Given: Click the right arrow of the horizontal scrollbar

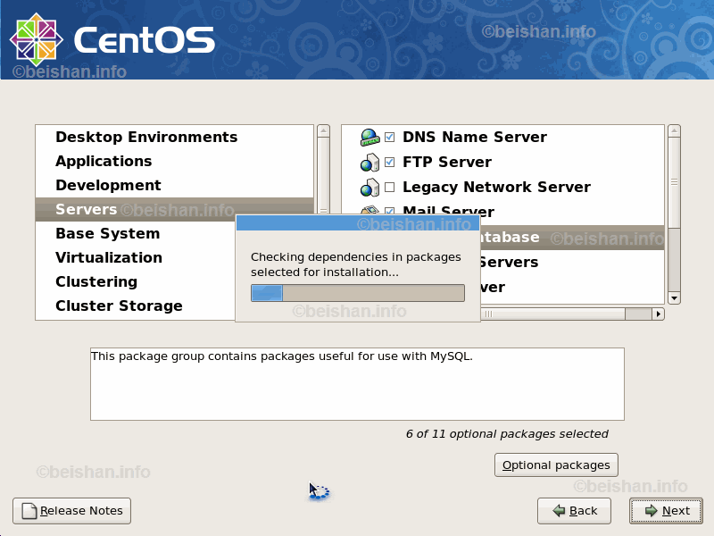Looking at the screenshot, I should (659, 314).
